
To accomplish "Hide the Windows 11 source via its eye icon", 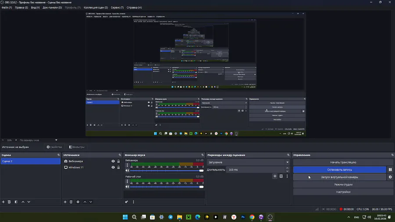I will click(113, 168).
